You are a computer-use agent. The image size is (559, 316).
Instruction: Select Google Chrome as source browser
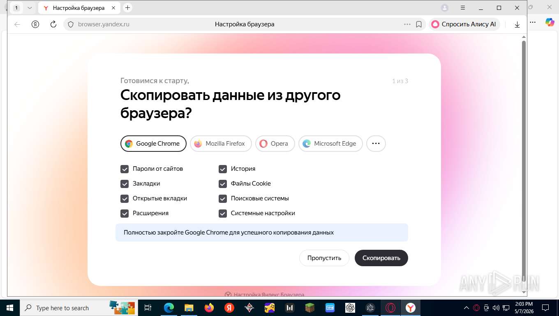(x=153, y=144)
